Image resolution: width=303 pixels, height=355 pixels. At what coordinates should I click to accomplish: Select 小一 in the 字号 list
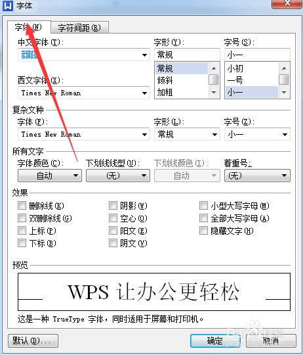pos(252,92)
